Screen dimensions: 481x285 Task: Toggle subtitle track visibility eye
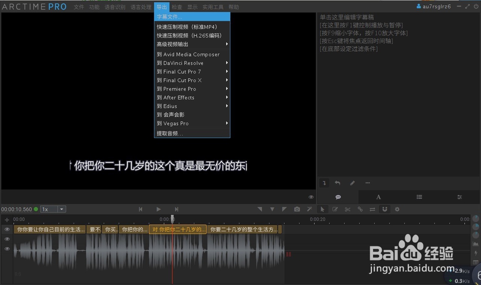pos(7,229)
